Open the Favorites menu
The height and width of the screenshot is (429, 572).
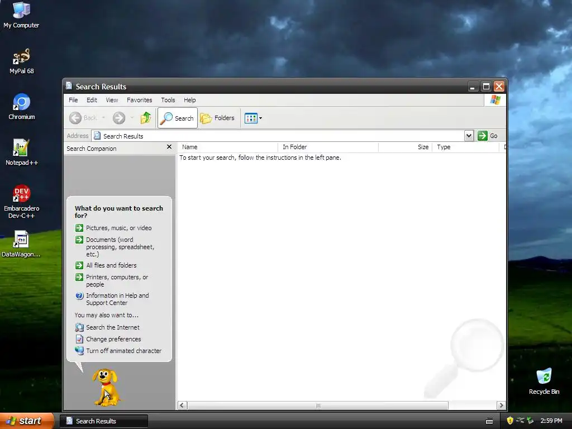pyautogui.click(x=139, y=100)
